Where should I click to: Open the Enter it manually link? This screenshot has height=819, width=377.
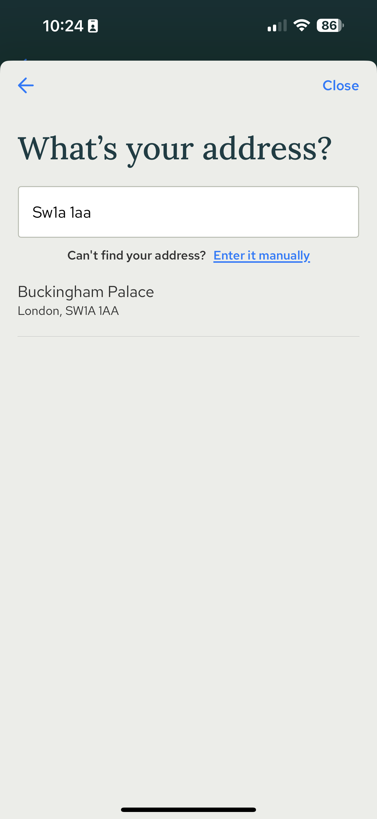(262, 255)
